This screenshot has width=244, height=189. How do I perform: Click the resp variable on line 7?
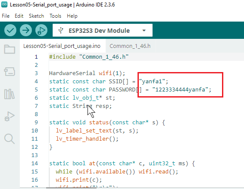[x=102, y=106]
